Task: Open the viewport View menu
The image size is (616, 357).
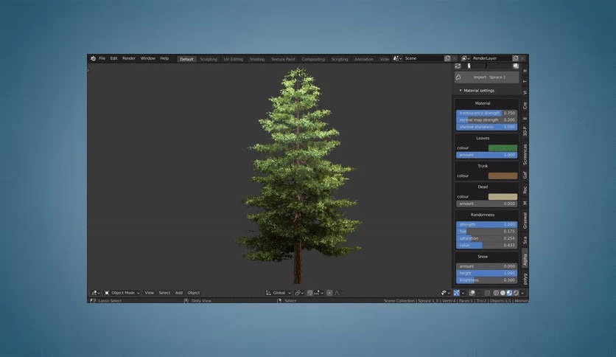Action: 150,293
